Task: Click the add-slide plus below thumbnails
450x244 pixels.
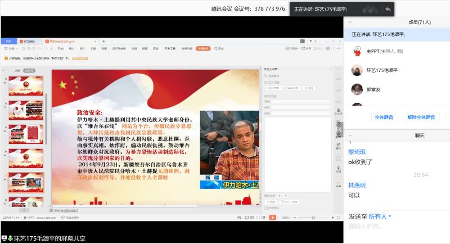Action: 24,210
